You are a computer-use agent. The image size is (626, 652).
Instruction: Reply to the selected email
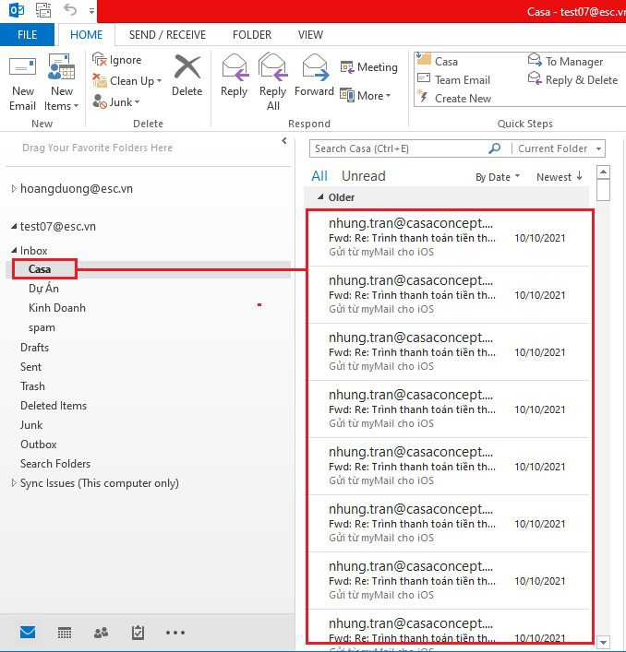point(234,76)
